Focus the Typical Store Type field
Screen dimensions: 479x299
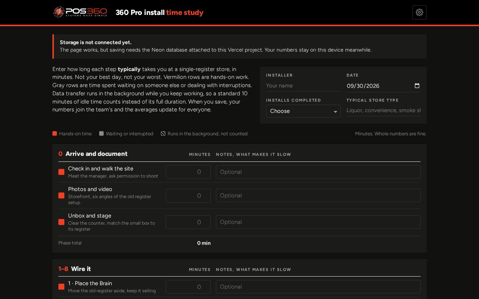coord(384,110)
